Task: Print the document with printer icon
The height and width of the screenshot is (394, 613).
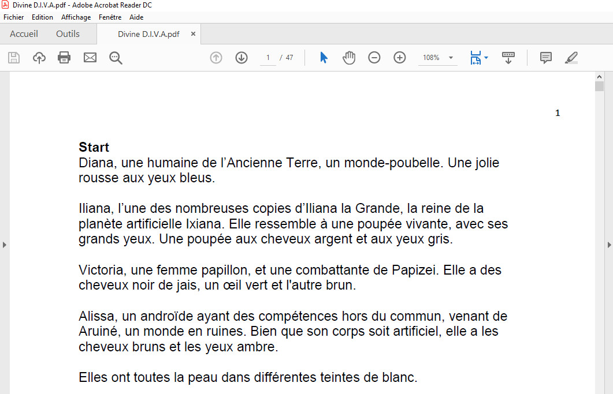Action: click(64, 58)
